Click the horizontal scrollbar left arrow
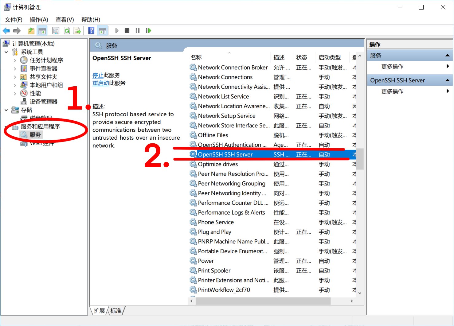Image resolution: width=454 pixels, height=326 pixels. (192, 301)
